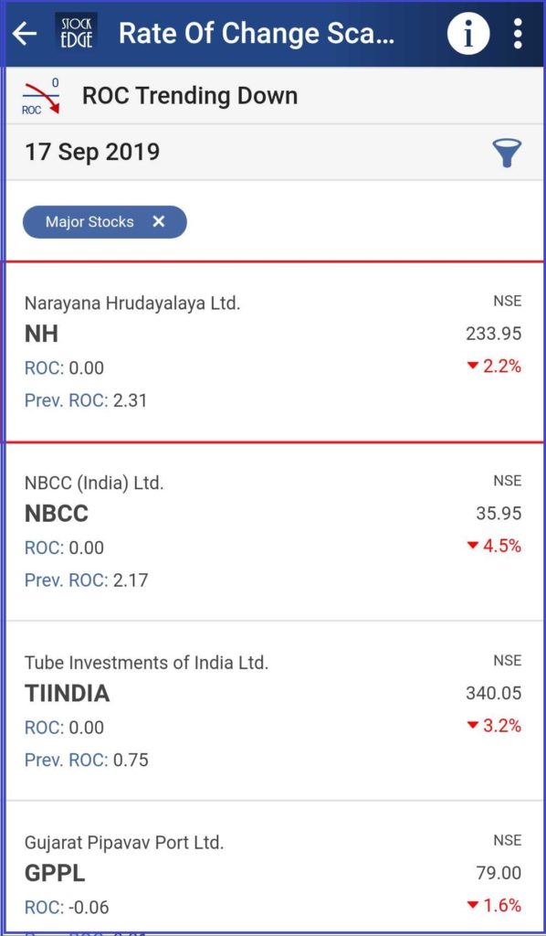Expand the ROC Trending Down scan header
The width and height of the screenshot is (546, 936).
click(189, 95)
